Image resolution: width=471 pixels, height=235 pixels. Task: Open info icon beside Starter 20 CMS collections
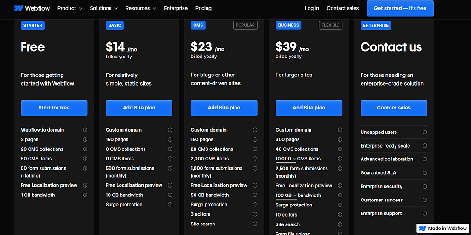click(85, 149)
